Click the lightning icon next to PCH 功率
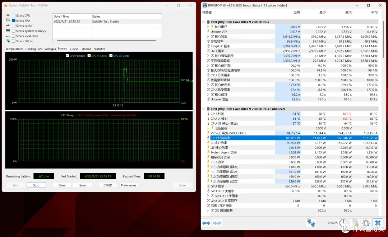This screenshot has width=388, height=237. pos(208,162)
